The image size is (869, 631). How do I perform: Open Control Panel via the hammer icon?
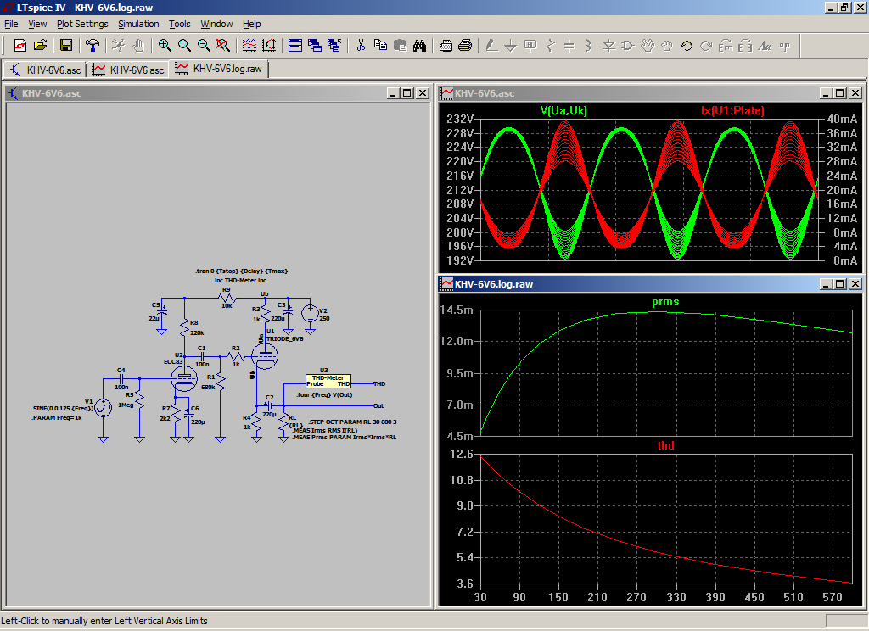click(93, 45)
